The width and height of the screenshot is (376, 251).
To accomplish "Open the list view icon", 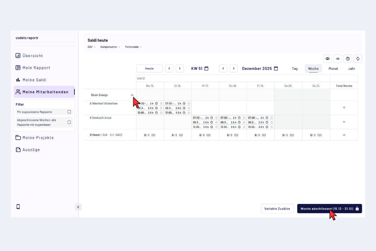I will click(x=337, y=59).
